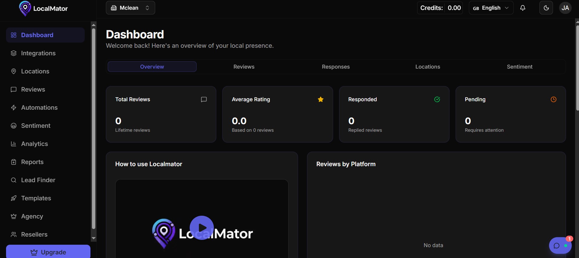579x258 pixels.
Task: Click the Credits 0.00 balance
Action: 440,8
